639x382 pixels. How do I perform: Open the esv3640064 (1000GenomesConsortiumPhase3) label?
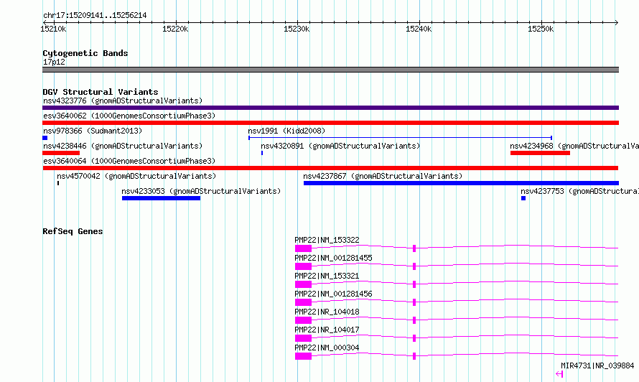[129, 161]
